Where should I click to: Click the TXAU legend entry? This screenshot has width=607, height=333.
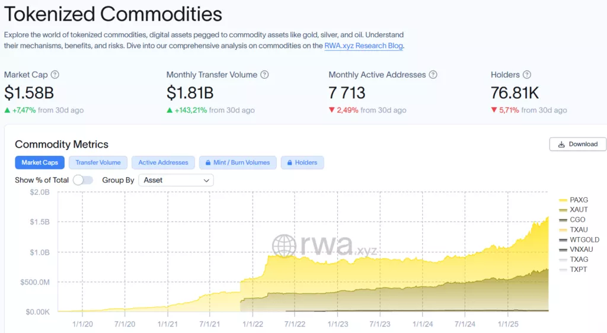(578, 230)
